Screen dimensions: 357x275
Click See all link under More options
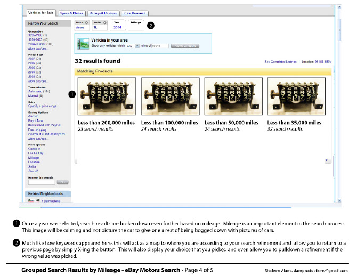tap(34, 171)
